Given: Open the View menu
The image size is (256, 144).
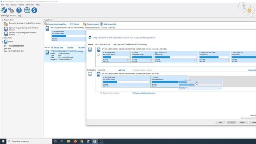Looking at the screenshot, I should [x=8, y=5].
